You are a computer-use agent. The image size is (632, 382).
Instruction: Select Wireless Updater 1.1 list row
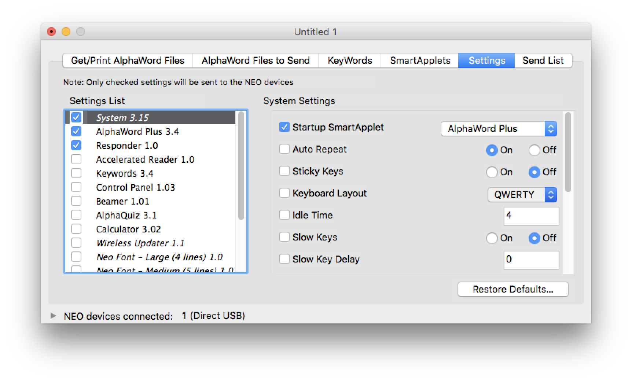[150, 243]
